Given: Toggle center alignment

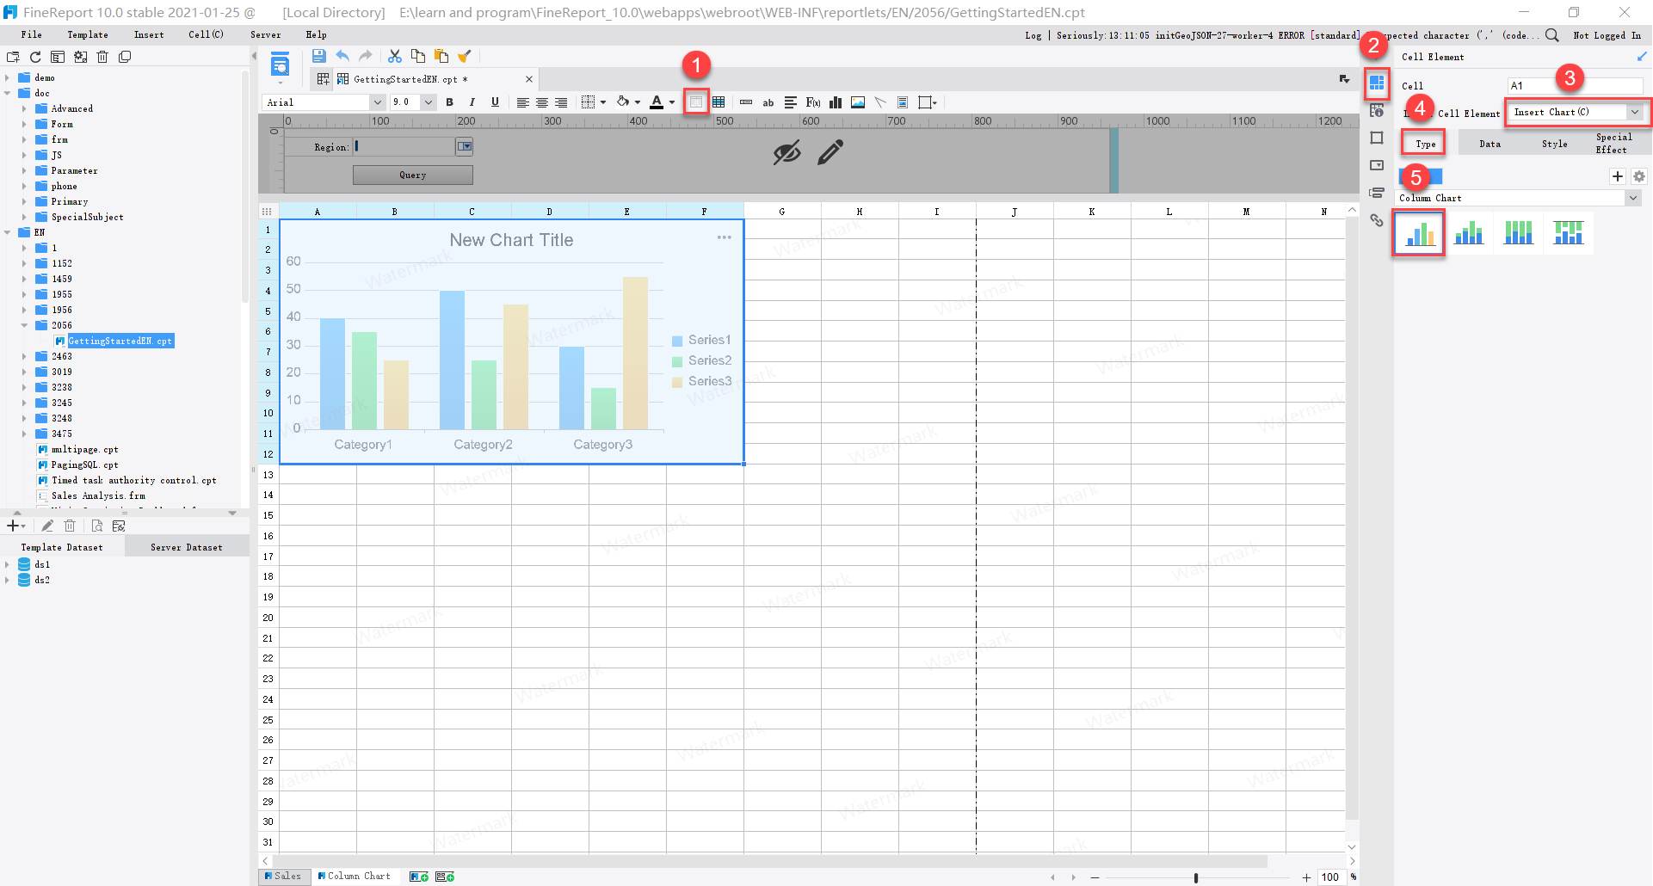Looking at the screenshot, I should pyautogui.click(x=542, y=102).
